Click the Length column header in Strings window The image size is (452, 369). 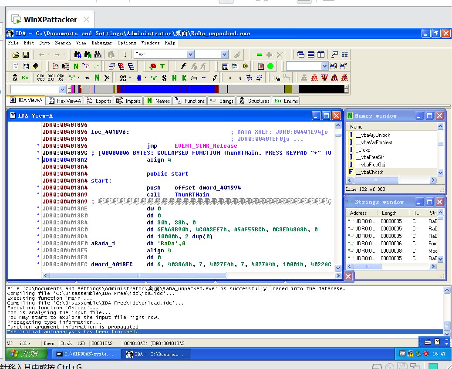(x=393, y=213)
